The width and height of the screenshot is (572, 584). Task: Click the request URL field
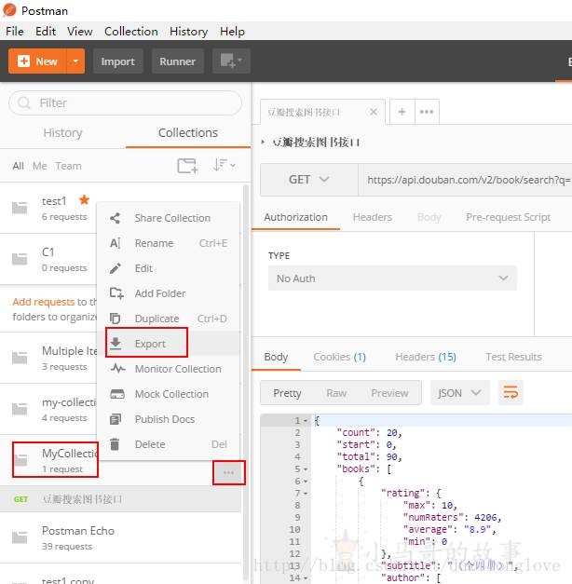[x=465, y=180]
